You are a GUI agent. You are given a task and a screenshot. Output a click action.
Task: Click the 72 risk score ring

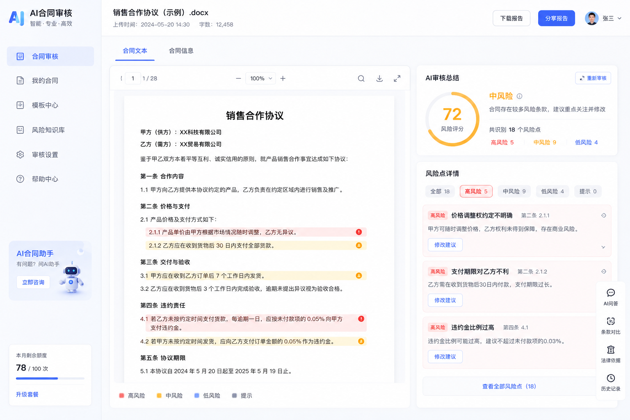452,119
